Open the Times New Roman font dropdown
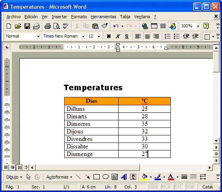Screen dimensions: 222x192 83,36
